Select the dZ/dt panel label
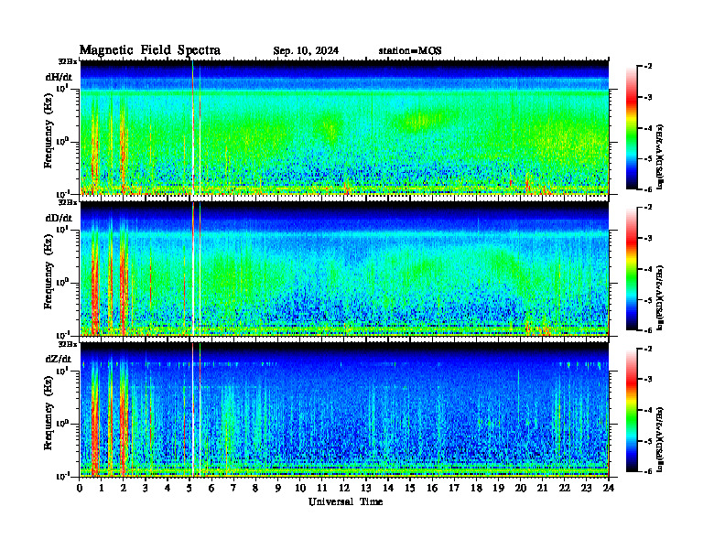This screenshot has width=725, height=560. (59, 359)
